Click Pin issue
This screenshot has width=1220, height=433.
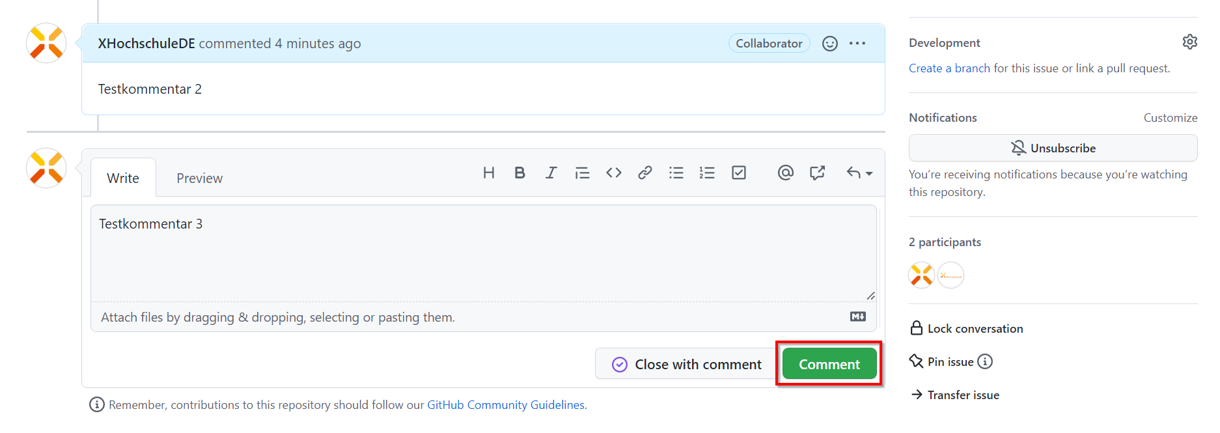(942, 361)
